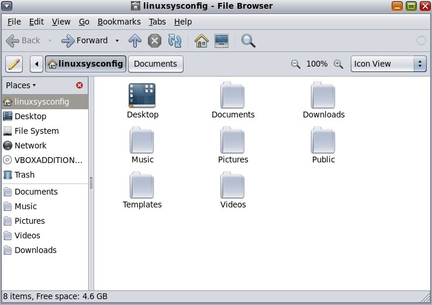This screenshot has width=432, height=305.
Task: Open the Bookmarks menu
Action: [119, 22]
